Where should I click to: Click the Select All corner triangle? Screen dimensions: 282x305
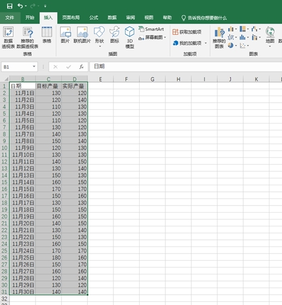[x=6, y=79]
